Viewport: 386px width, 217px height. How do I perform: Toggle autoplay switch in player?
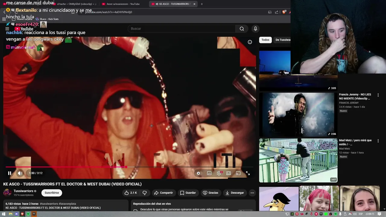pos(198,173)
